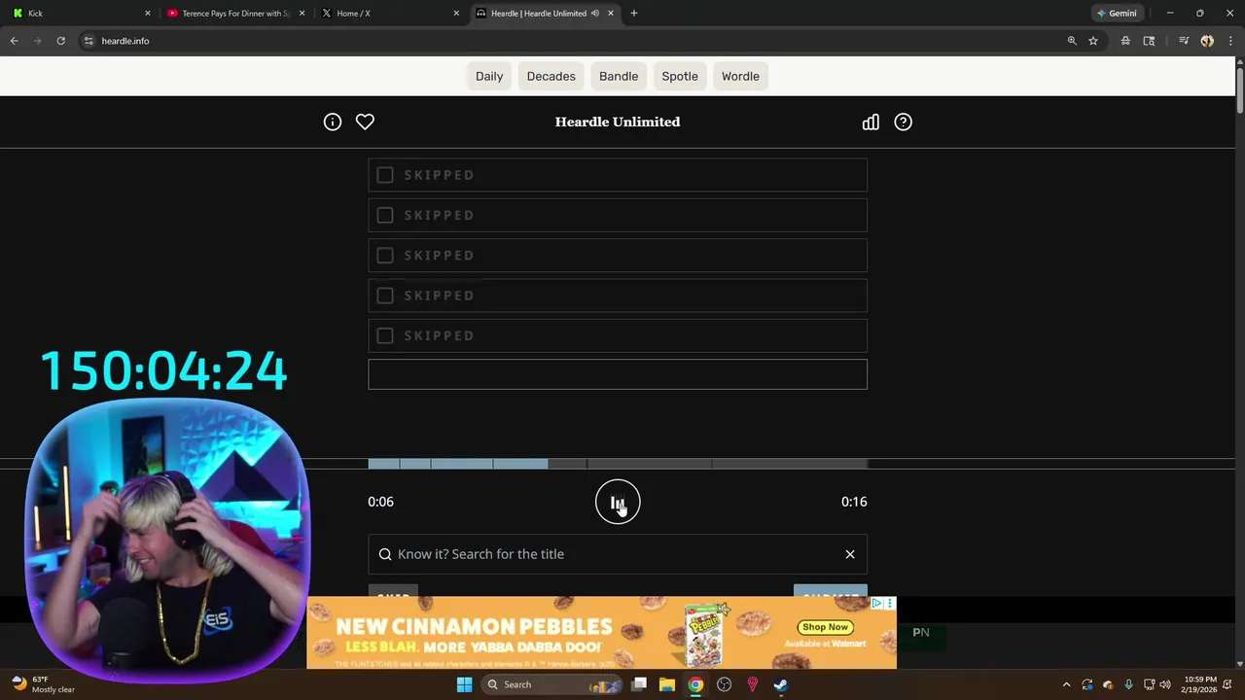Reload the current page
The image size is (1245, 700).
coord(60,41)
